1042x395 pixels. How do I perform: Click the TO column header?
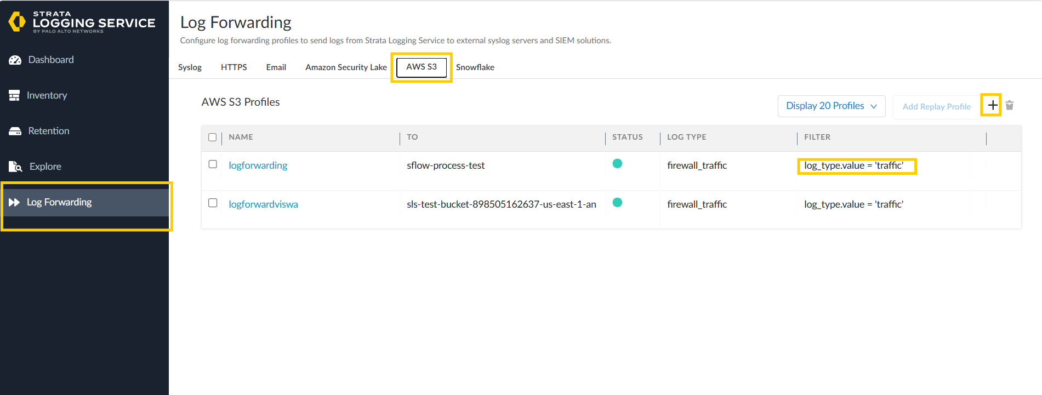click(412, 137)
